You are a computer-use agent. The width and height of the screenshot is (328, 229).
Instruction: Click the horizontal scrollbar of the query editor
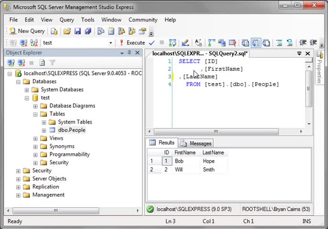click(216, 132)
